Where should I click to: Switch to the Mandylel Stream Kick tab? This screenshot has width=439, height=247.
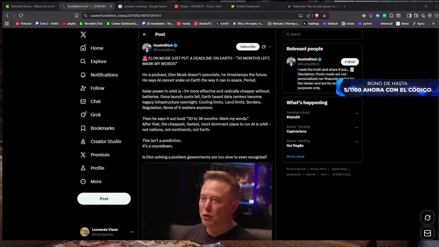[30, 6]
